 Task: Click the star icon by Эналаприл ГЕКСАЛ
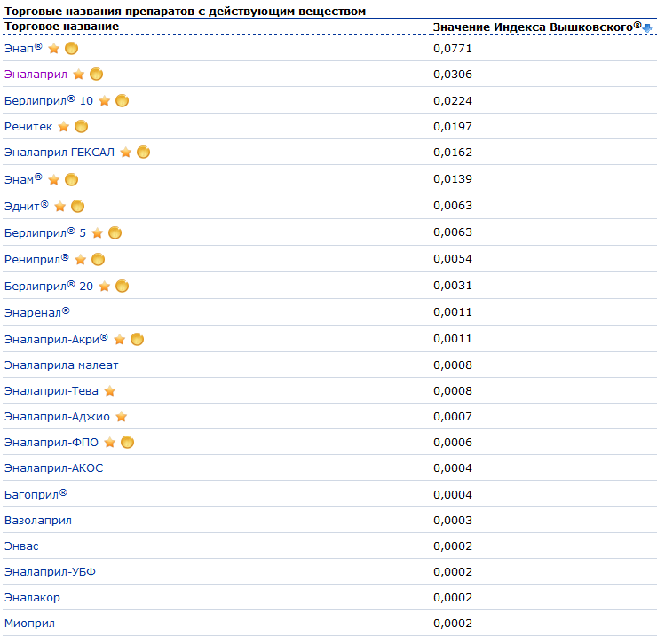coord(126,153)
